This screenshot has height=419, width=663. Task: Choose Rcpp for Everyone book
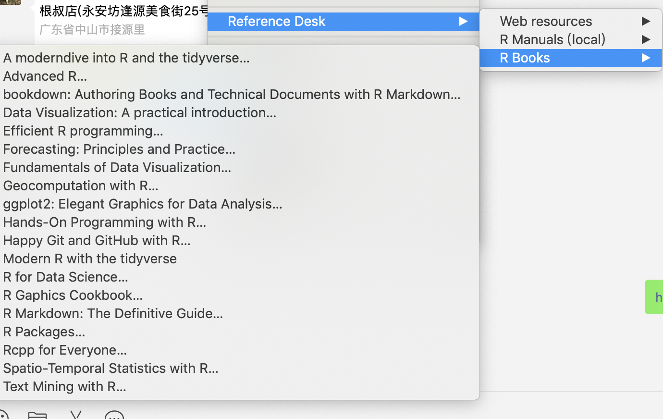coord(65,350)
